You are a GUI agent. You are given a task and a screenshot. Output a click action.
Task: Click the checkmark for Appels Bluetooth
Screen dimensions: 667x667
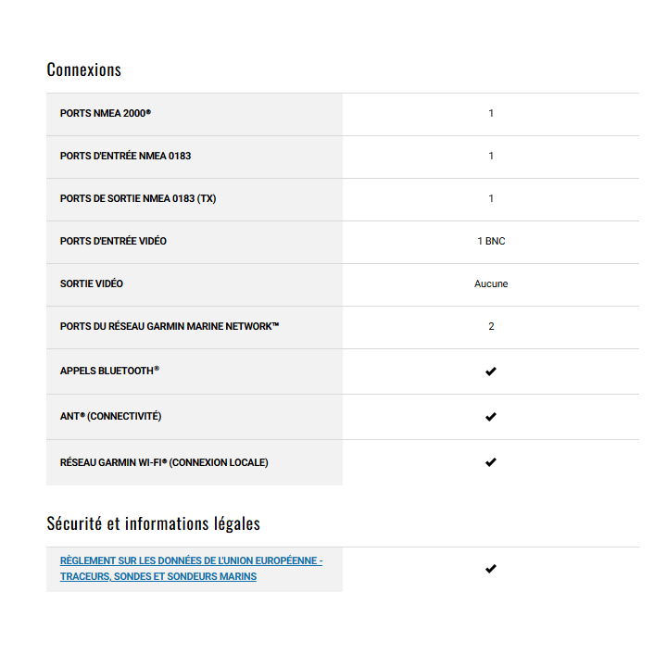[x=491, y=371]
